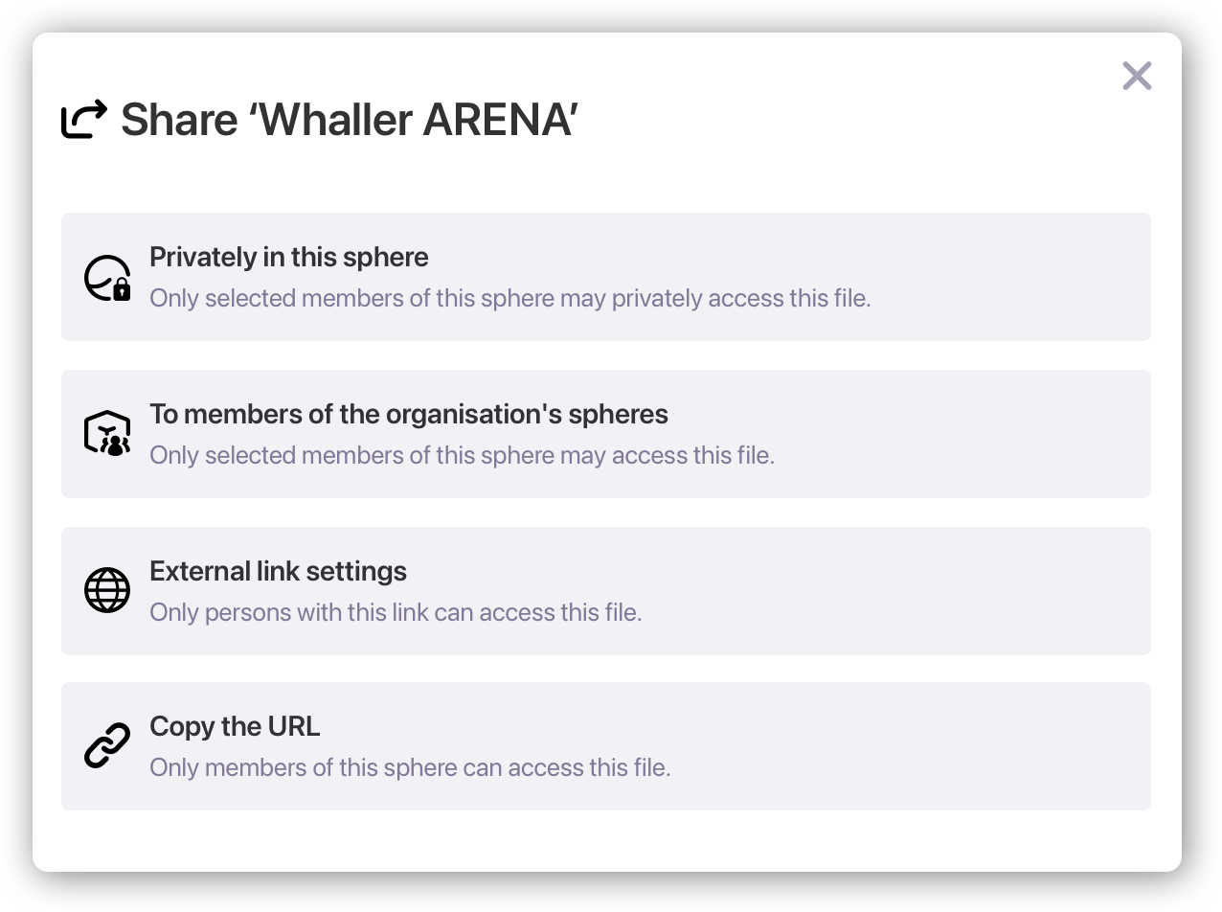Screen dimensions: 1222x912
Task: Click the organisation members cube icon
Action: point(107,434)
